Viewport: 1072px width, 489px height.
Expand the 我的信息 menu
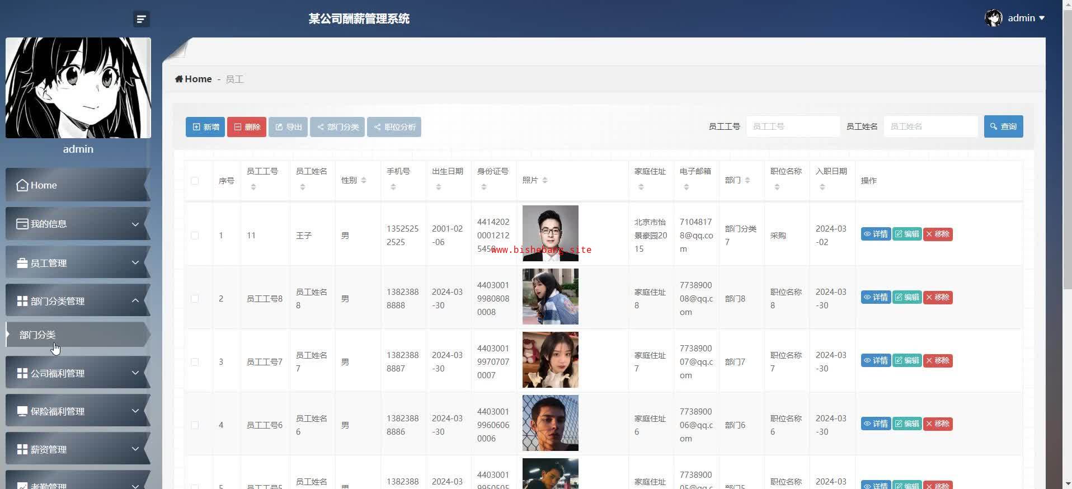[78, 224]
